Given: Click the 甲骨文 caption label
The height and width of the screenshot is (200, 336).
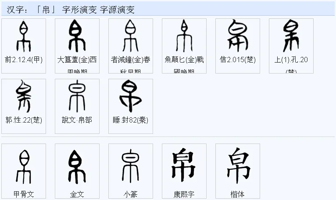Looking at the screenshot, I should click(x=24, y=194).
